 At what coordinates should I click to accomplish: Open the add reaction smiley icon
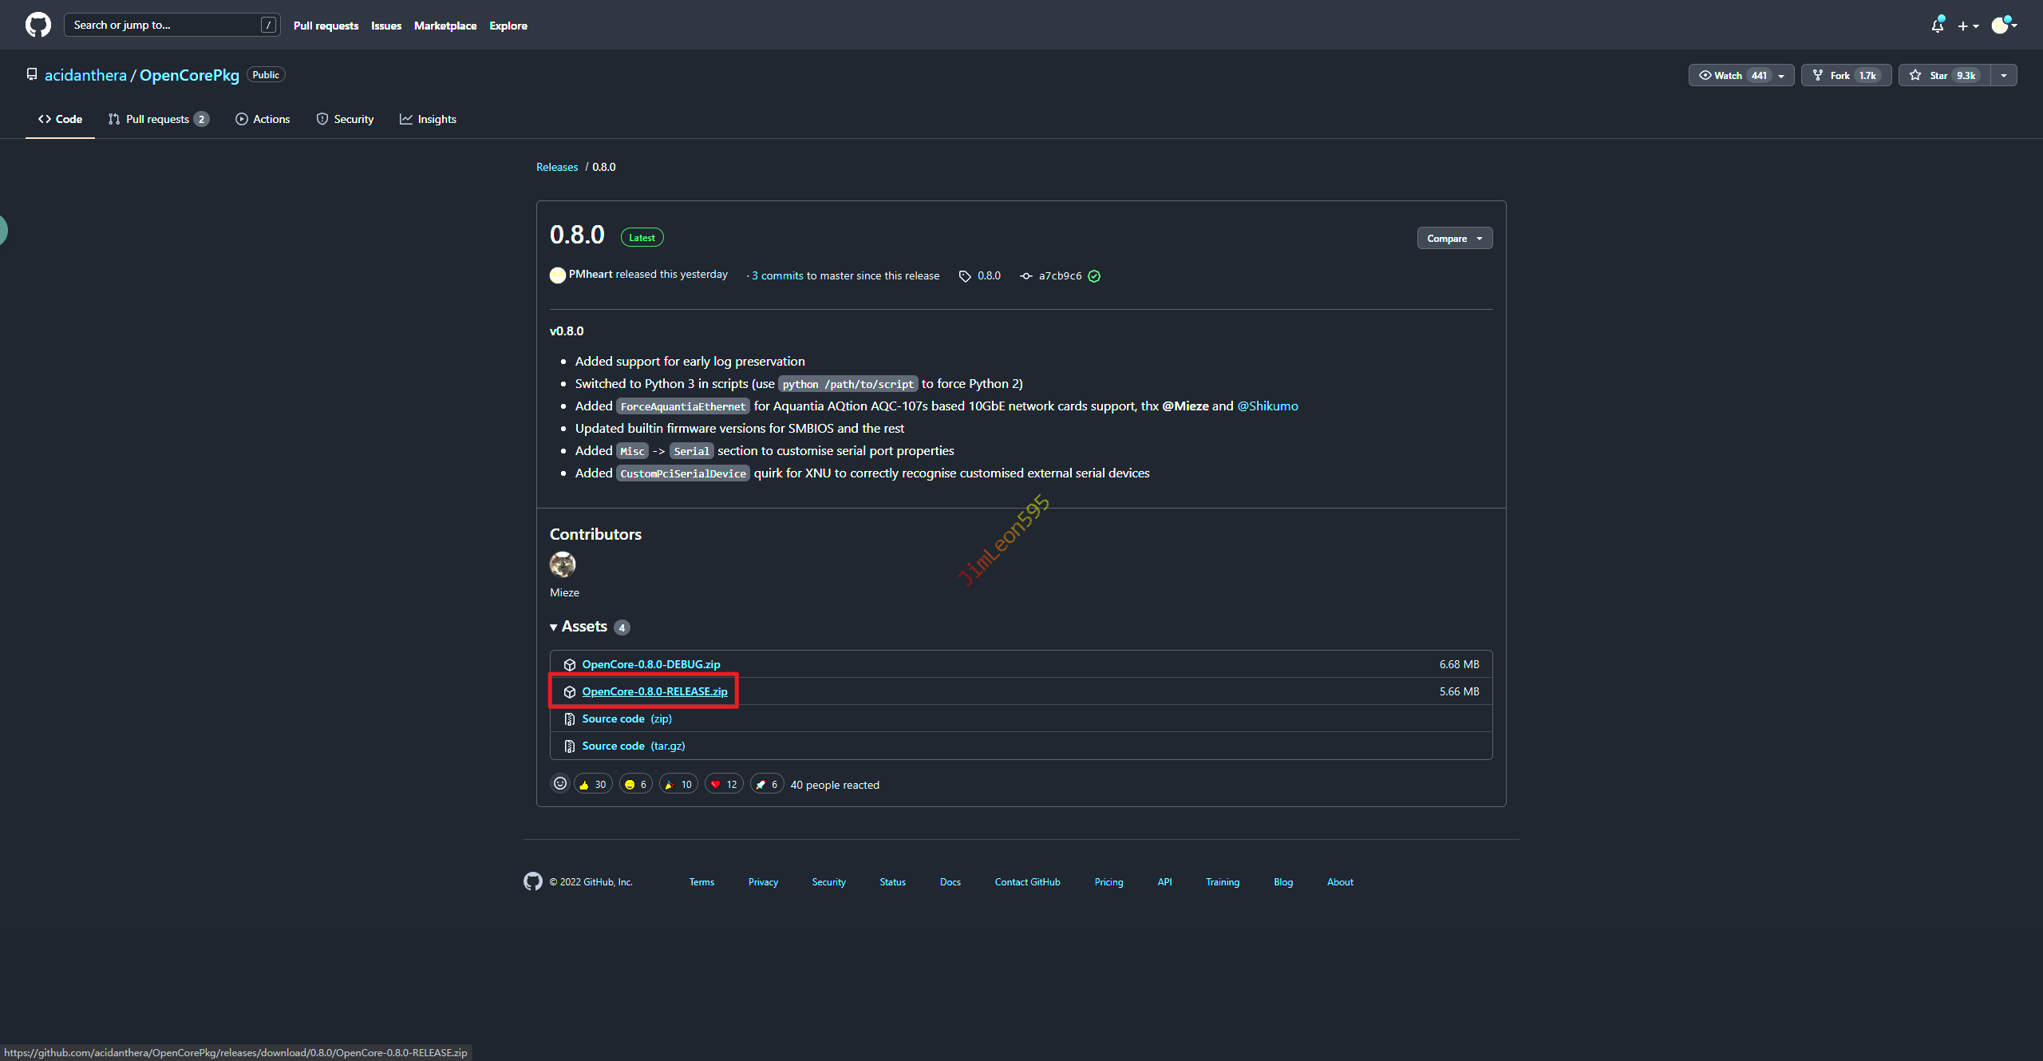pyautogui.click(x=560, y=784)
